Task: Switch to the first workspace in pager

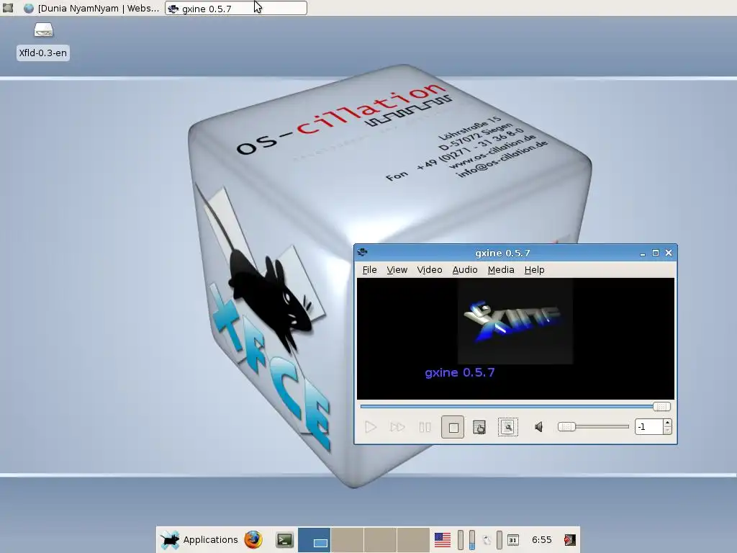Action: pos(314,540)
